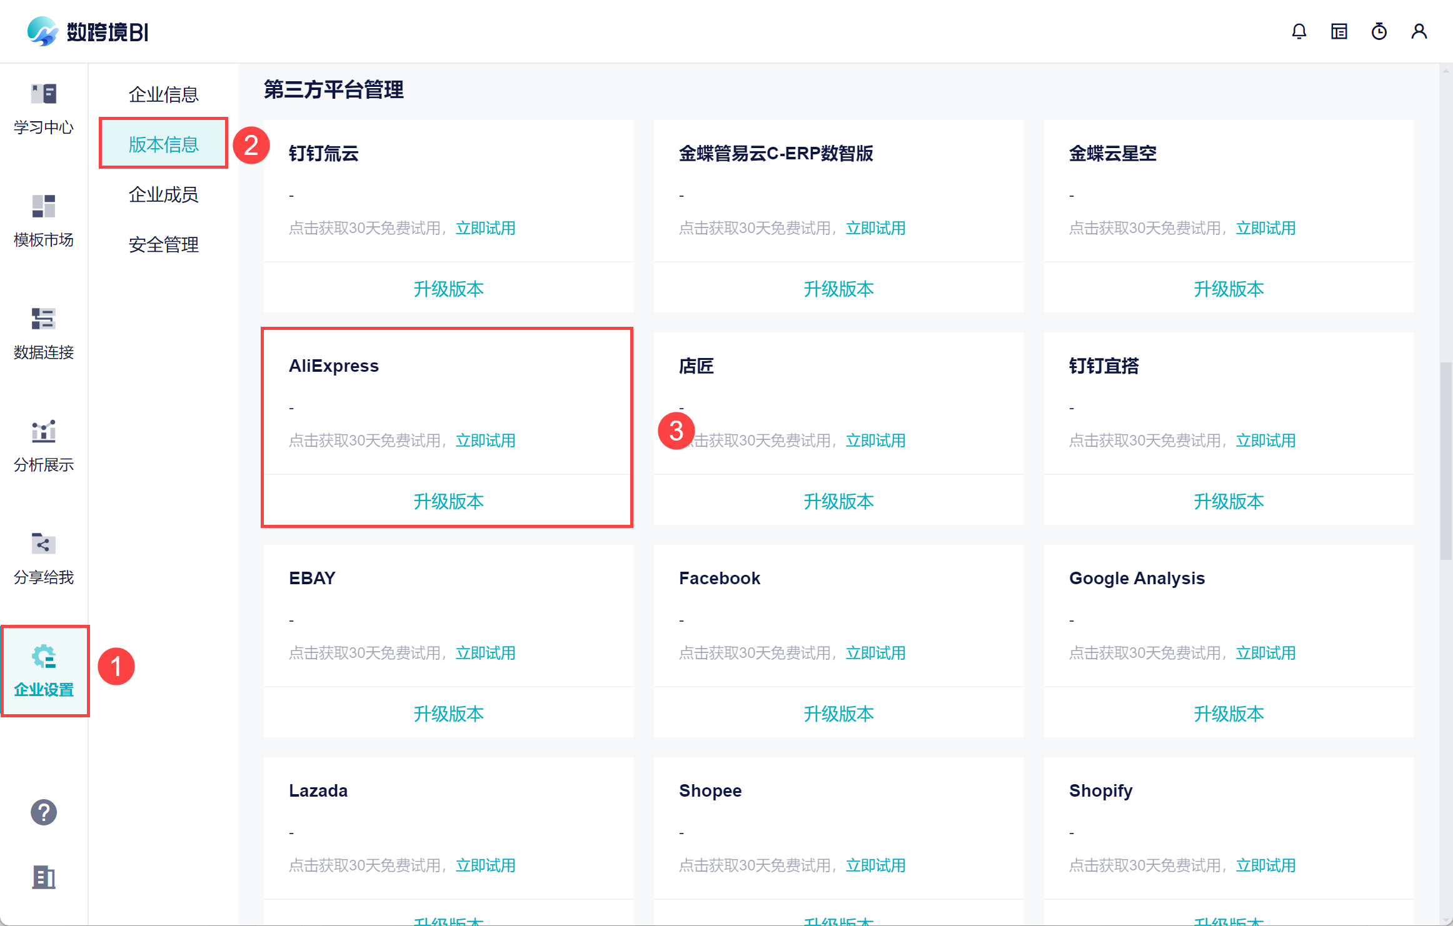The height and width of the screenshot is (926, 1453).
Task: Click the help question mark icon
Action: [x=44, y=812]
